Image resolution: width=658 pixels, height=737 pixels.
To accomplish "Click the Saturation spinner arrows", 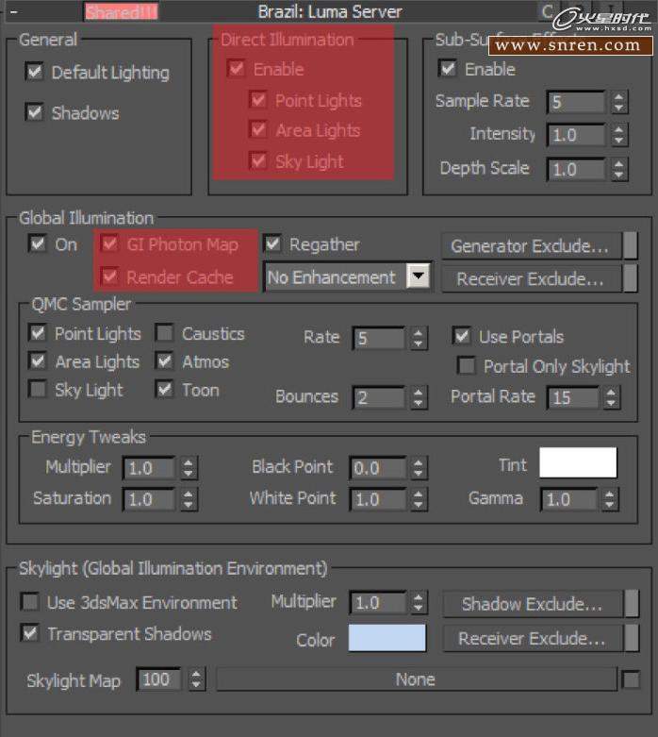I will point(189,499).
